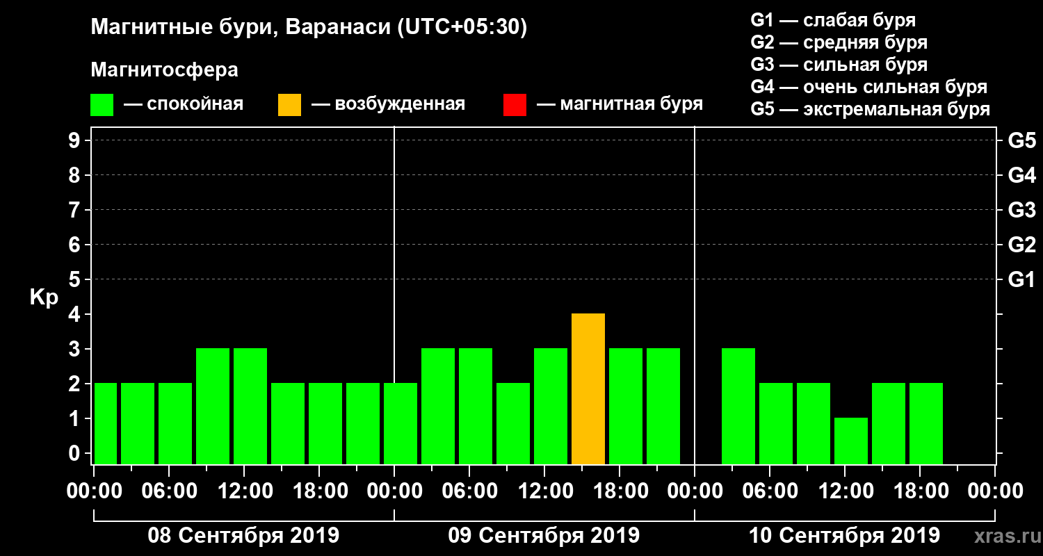Click the G1 — слабая буря legend entry
Image resolution: width=1043 pixels, height=556 pixels.
[x=833, y=20]
